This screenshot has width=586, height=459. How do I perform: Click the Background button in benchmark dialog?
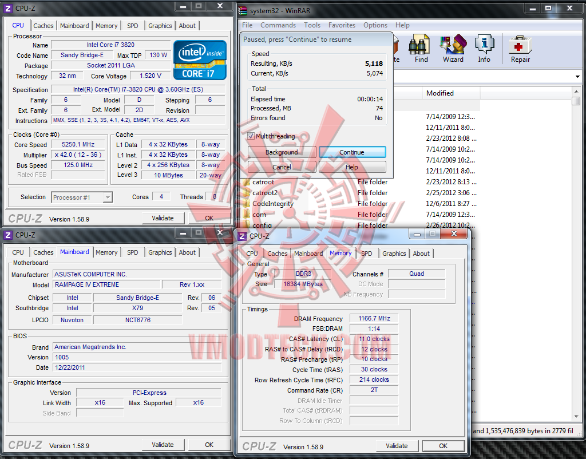click(282, 152)
